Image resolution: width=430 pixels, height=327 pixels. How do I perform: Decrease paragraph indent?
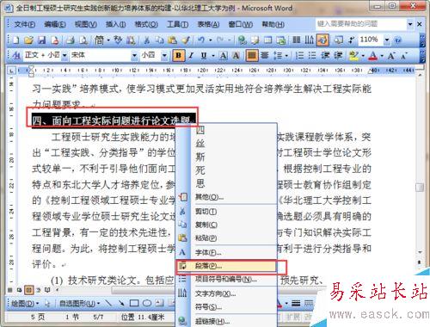(325, 55)
